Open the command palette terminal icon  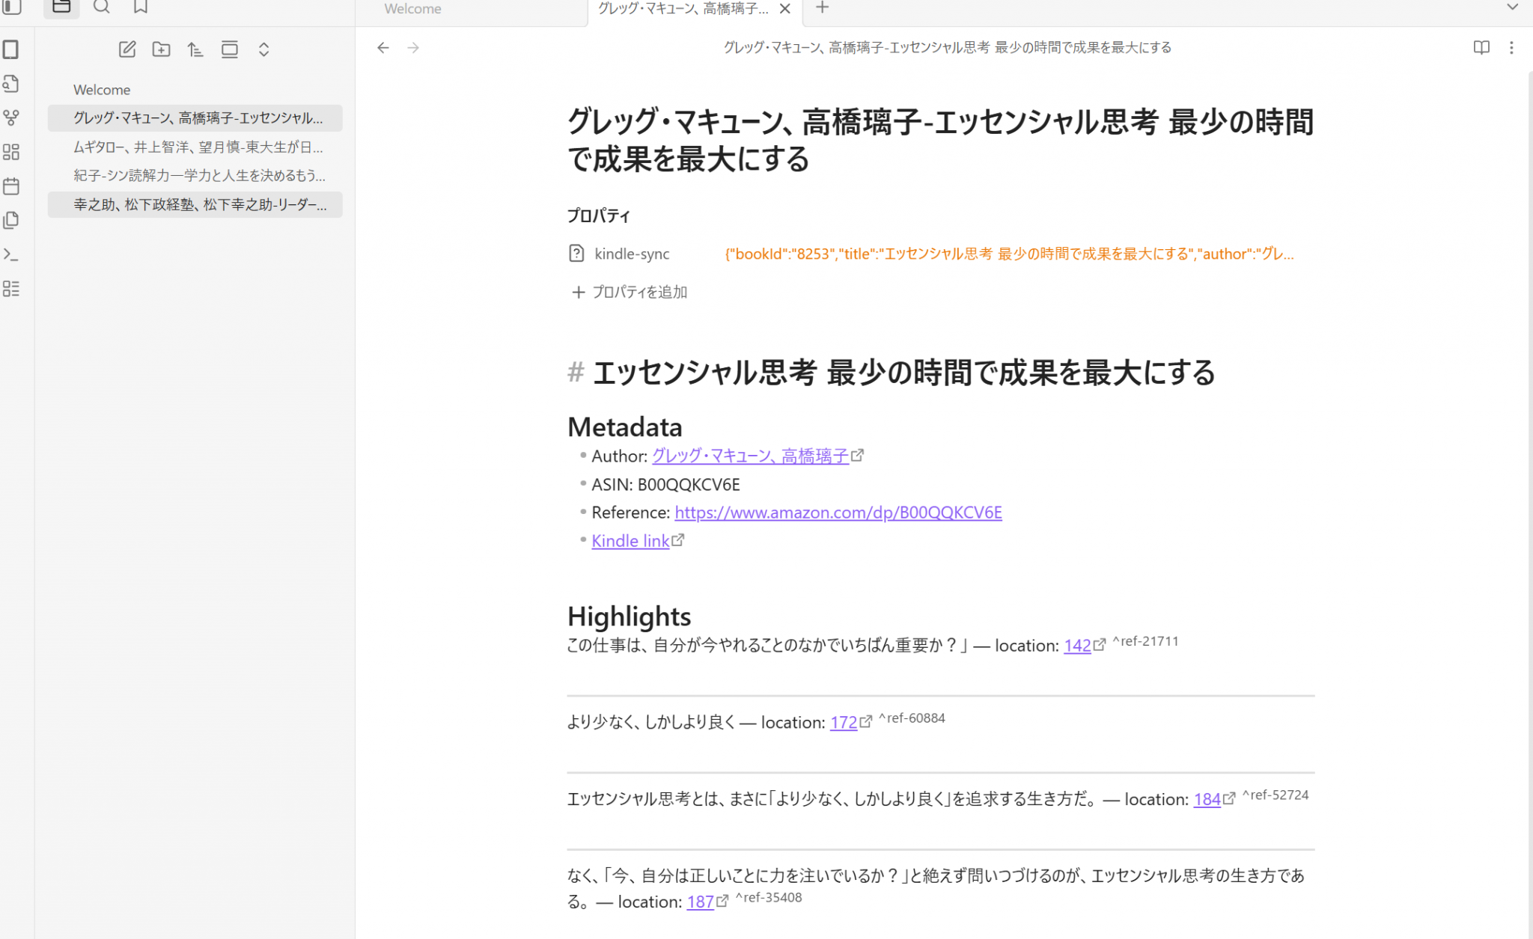[11, 254]
